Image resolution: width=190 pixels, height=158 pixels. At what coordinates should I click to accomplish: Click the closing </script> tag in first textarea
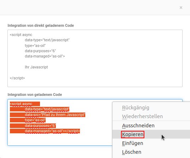(17, 78)
